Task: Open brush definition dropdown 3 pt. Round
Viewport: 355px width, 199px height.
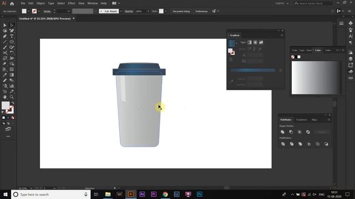Action: [121, 11]
